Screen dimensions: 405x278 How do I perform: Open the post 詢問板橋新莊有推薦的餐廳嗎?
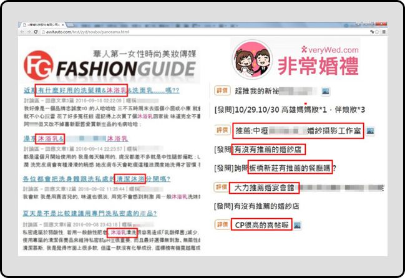point(275,168)
